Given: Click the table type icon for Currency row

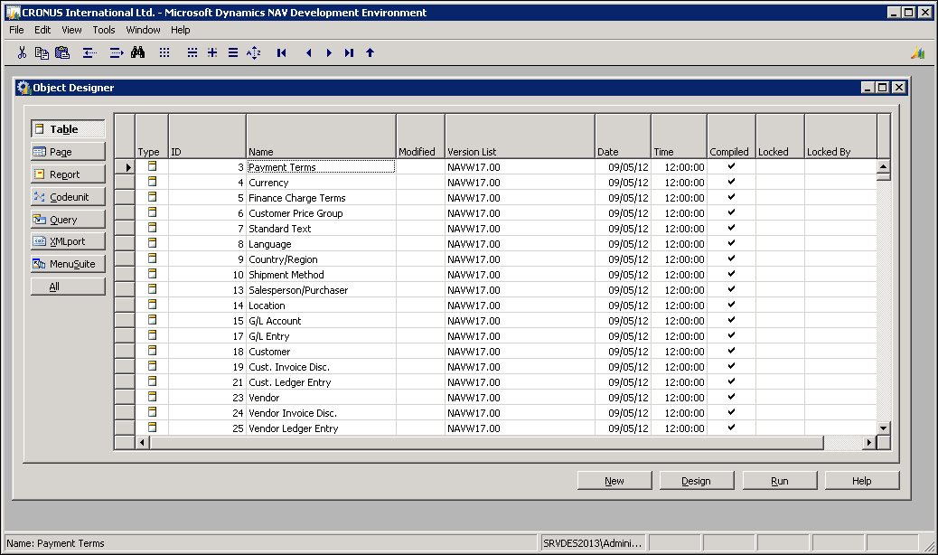Looking at the screenshot, I should (x=152, y=182).
